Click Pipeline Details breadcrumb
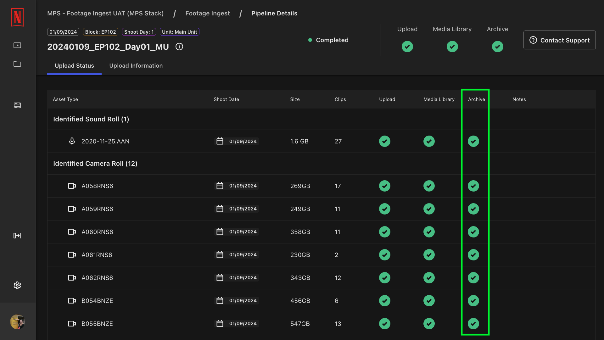The width and height of the screenshot is (604, 340). click(274, 13)
